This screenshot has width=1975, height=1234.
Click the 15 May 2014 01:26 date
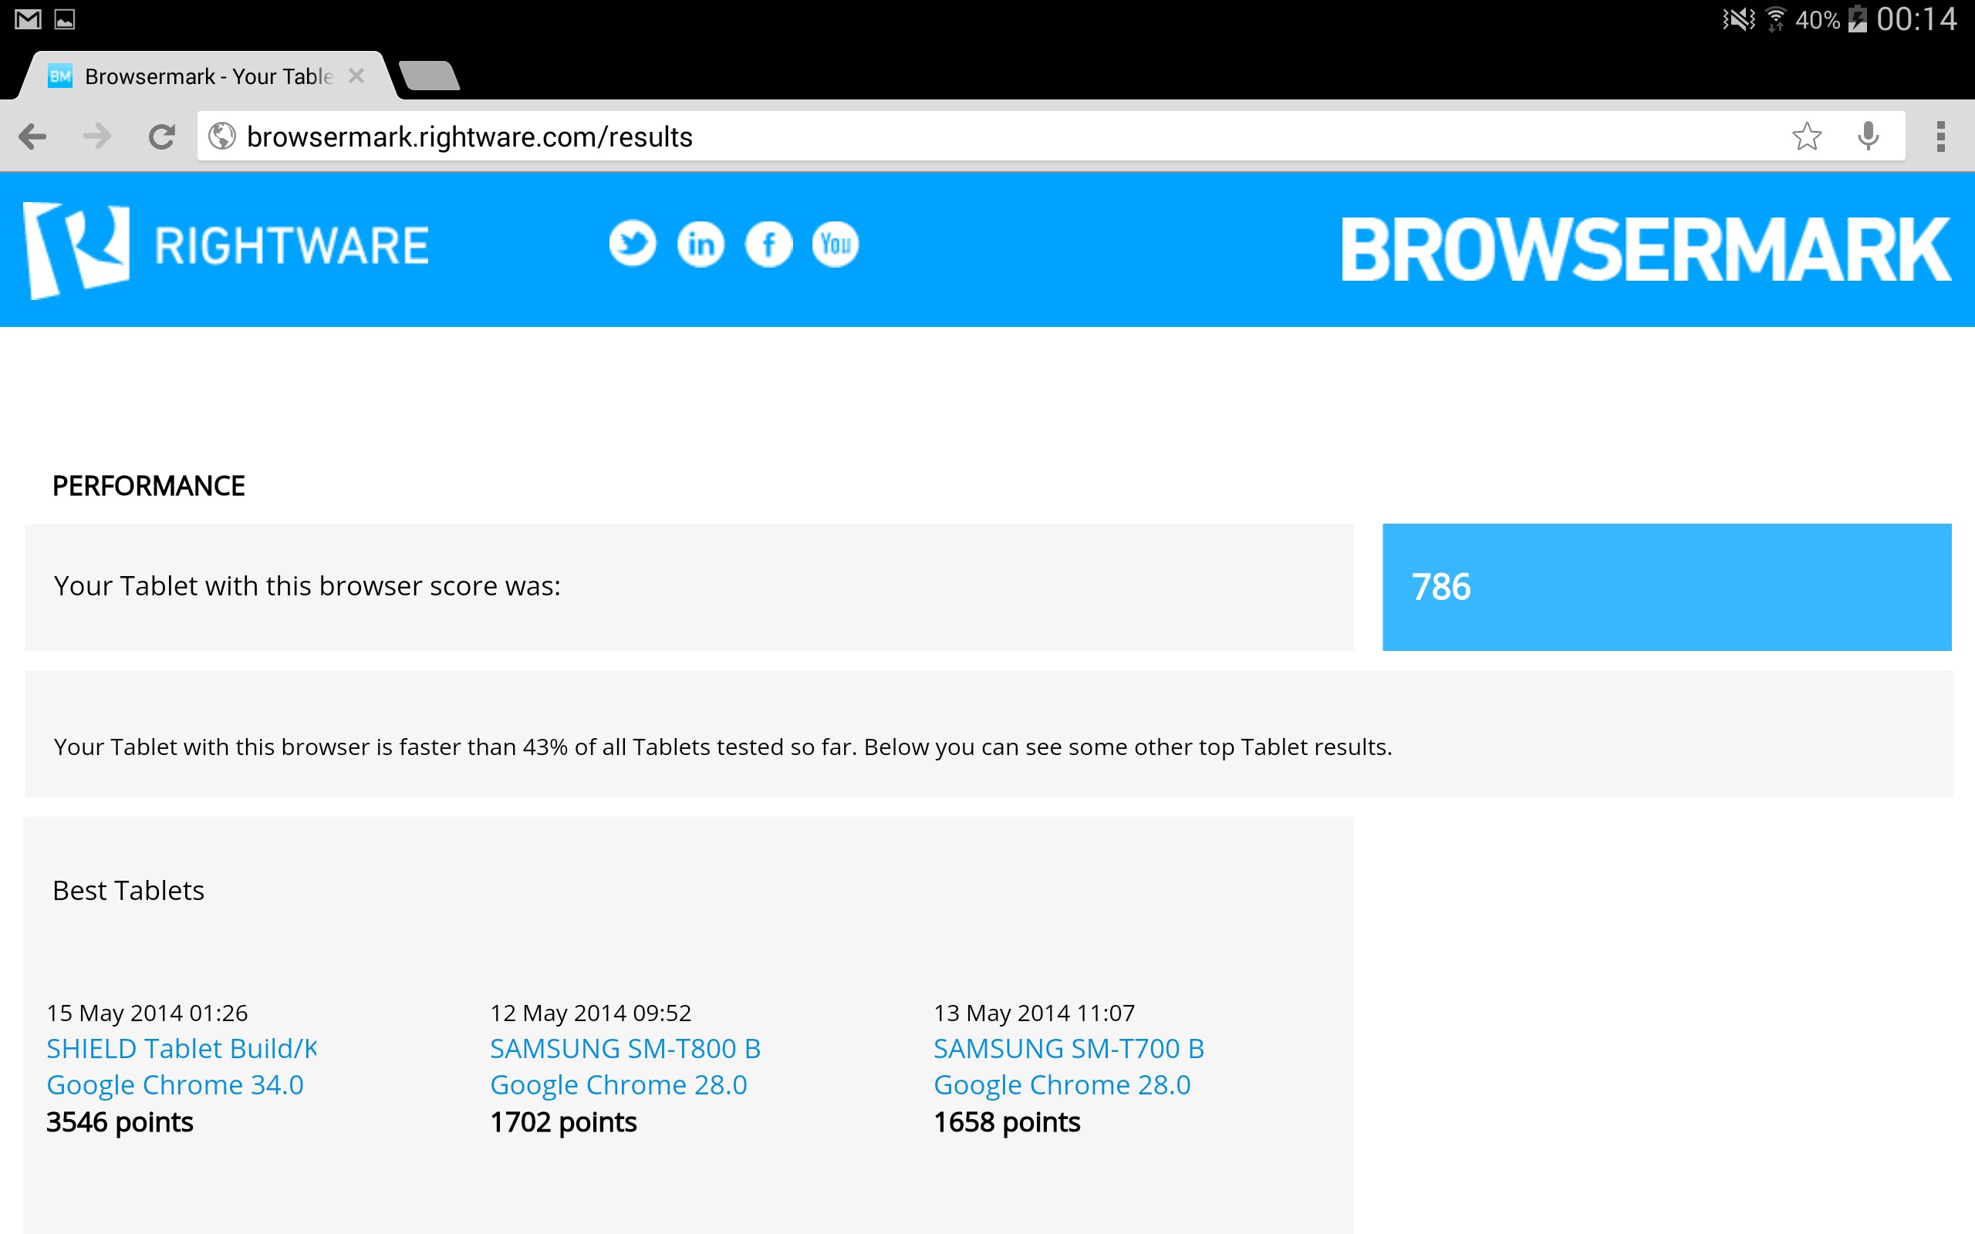tap(147, 1013)
